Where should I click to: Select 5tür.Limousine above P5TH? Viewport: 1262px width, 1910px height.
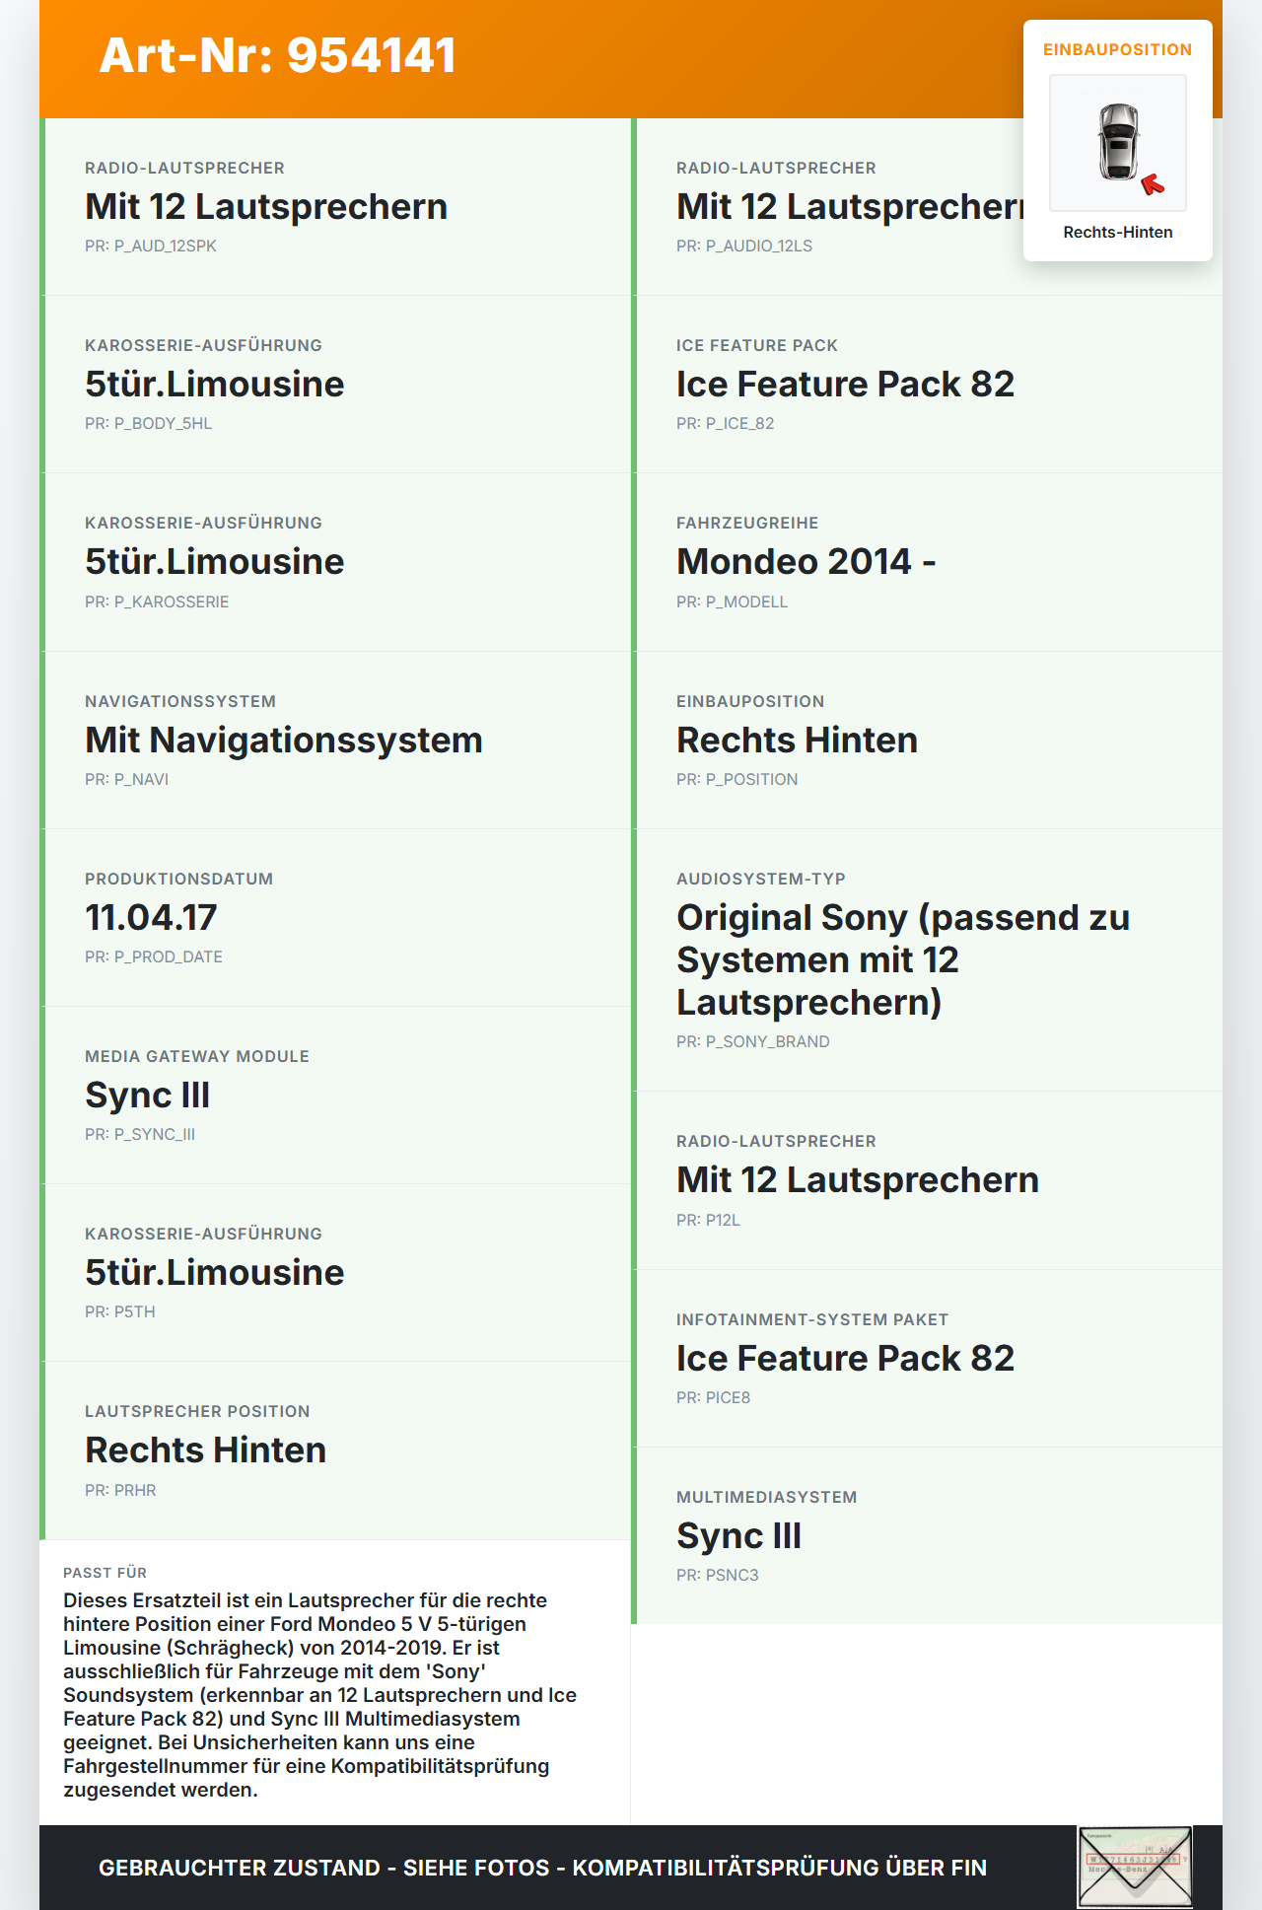[x=214, y=1272]
